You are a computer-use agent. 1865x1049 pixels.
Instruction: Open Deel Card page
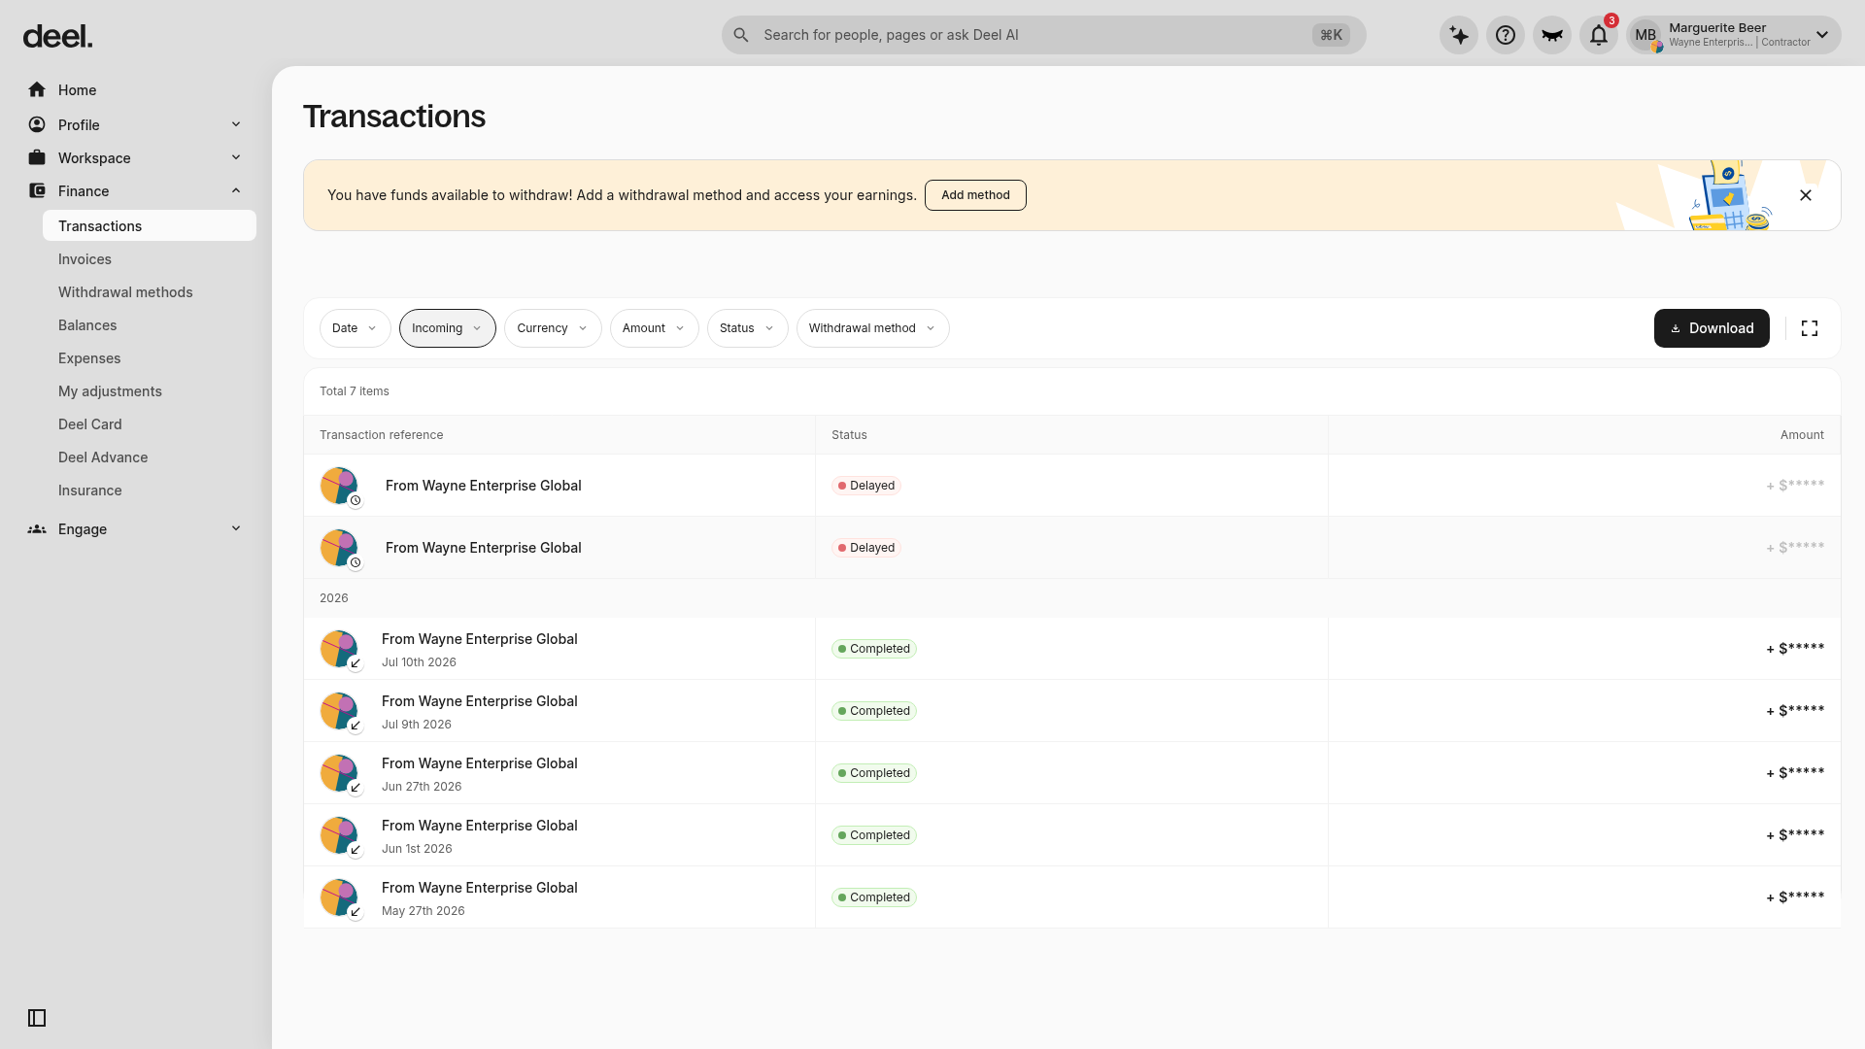tap(90, 424)
